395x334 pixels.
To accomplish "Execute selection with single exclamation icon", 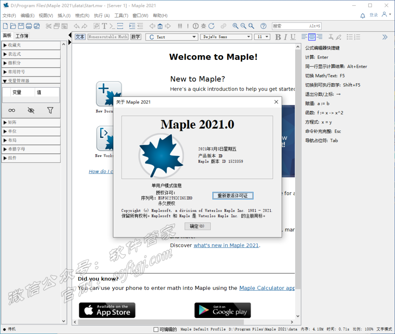I will click(188, 26).
